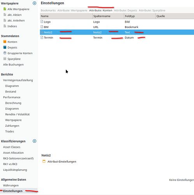Click the blue Depots icon in sidebar
Viewport: 194px width, 195px height.
(5, 47)
